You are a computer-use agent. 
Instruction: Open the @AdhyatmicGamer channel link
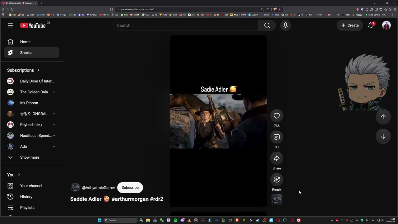click(99, 188)
